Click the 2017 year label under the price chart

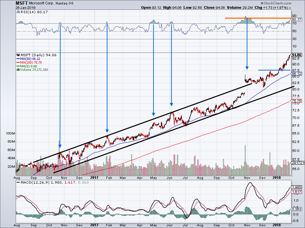point(94,178)
